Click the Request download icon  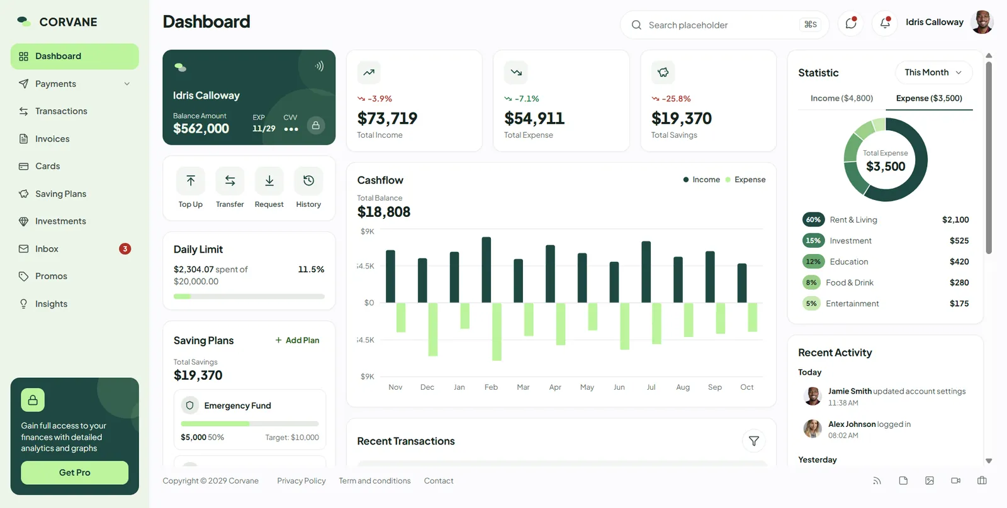[269, 181]
